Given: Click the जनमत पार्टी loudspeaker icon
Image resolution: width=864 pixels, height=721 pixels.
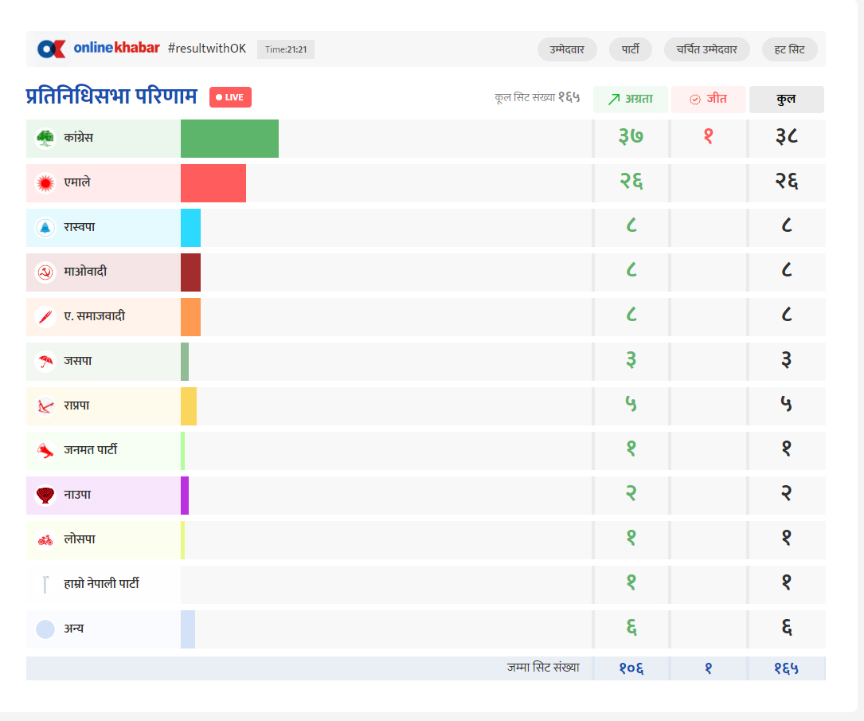Looking at the screenshot, I should pos(45,450).
